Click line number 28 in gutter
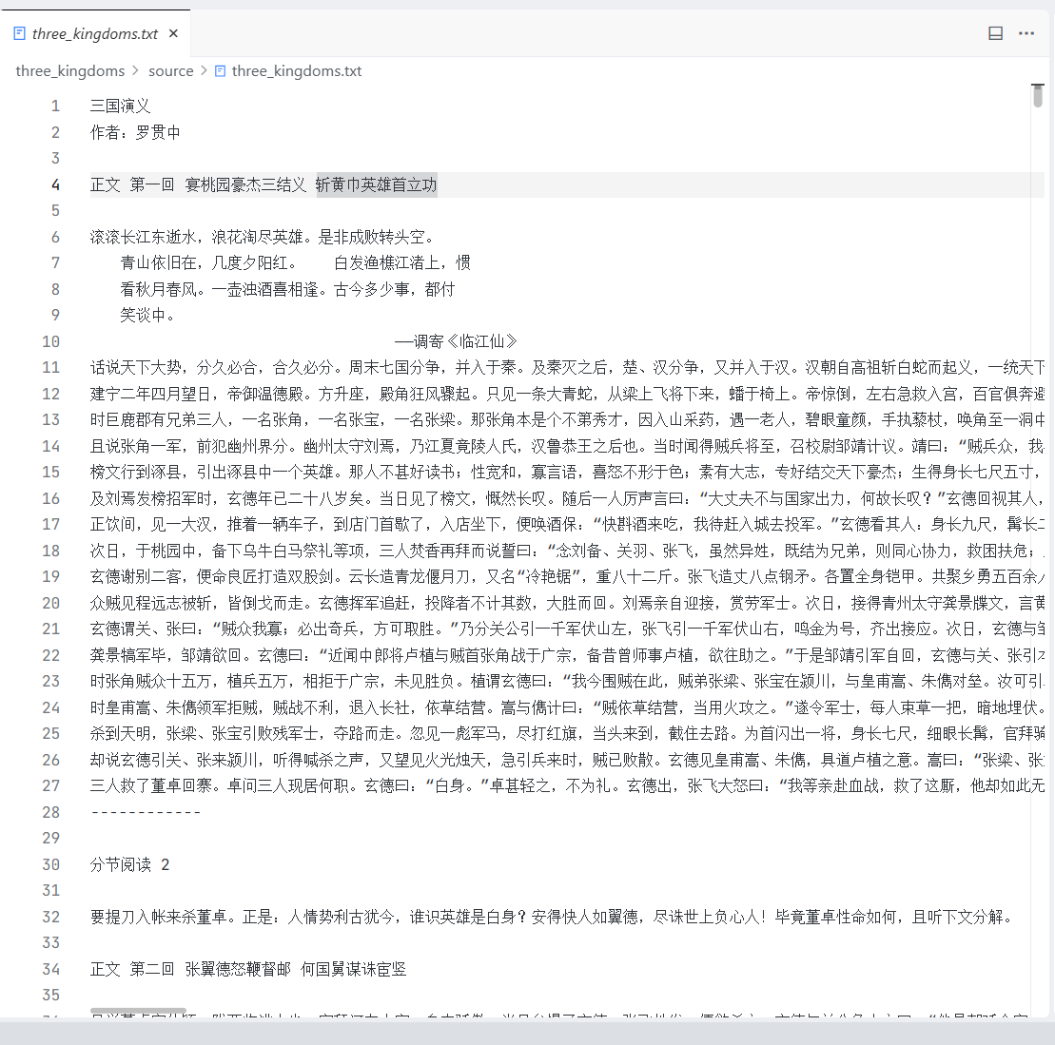This screenshot has width=1055, height=1045. tap(51, 812)
